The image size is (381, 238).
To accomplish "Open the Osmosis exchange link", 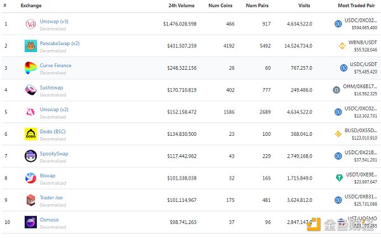I will click(x=50, y=220).
